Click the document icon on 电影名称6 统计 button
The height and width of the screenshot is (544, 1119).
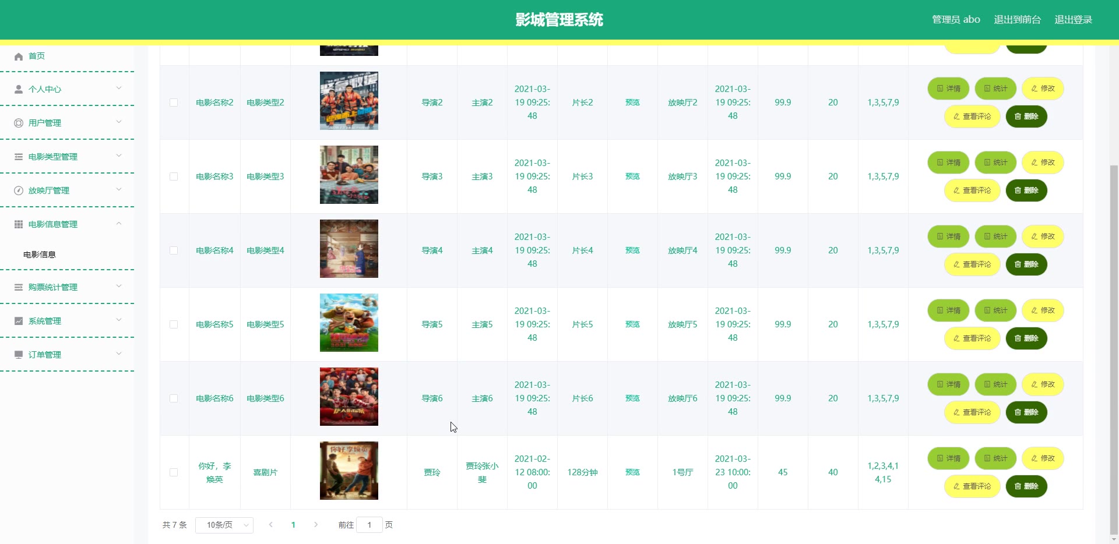(987, 384)
